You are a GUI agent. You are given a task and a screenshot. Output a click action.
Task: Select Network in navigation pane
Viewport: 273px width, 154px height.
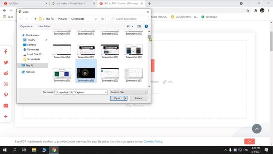coord(30,72)
